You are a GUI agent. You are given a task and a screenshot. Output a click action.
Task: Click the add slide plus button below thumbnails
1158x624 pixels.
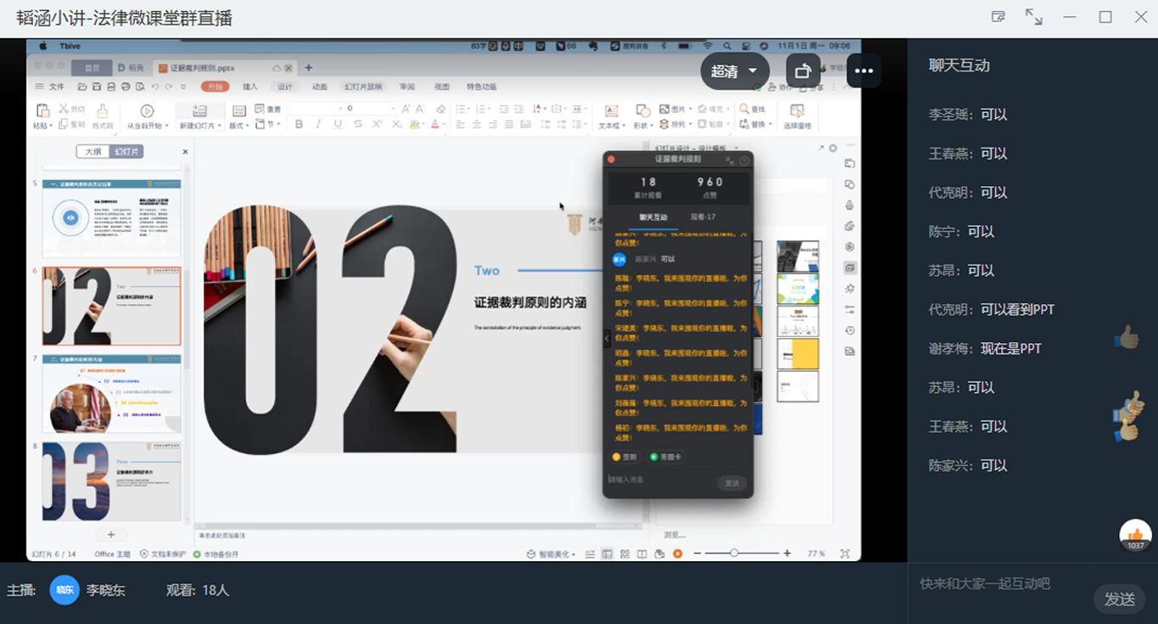[x=111, y=534]
